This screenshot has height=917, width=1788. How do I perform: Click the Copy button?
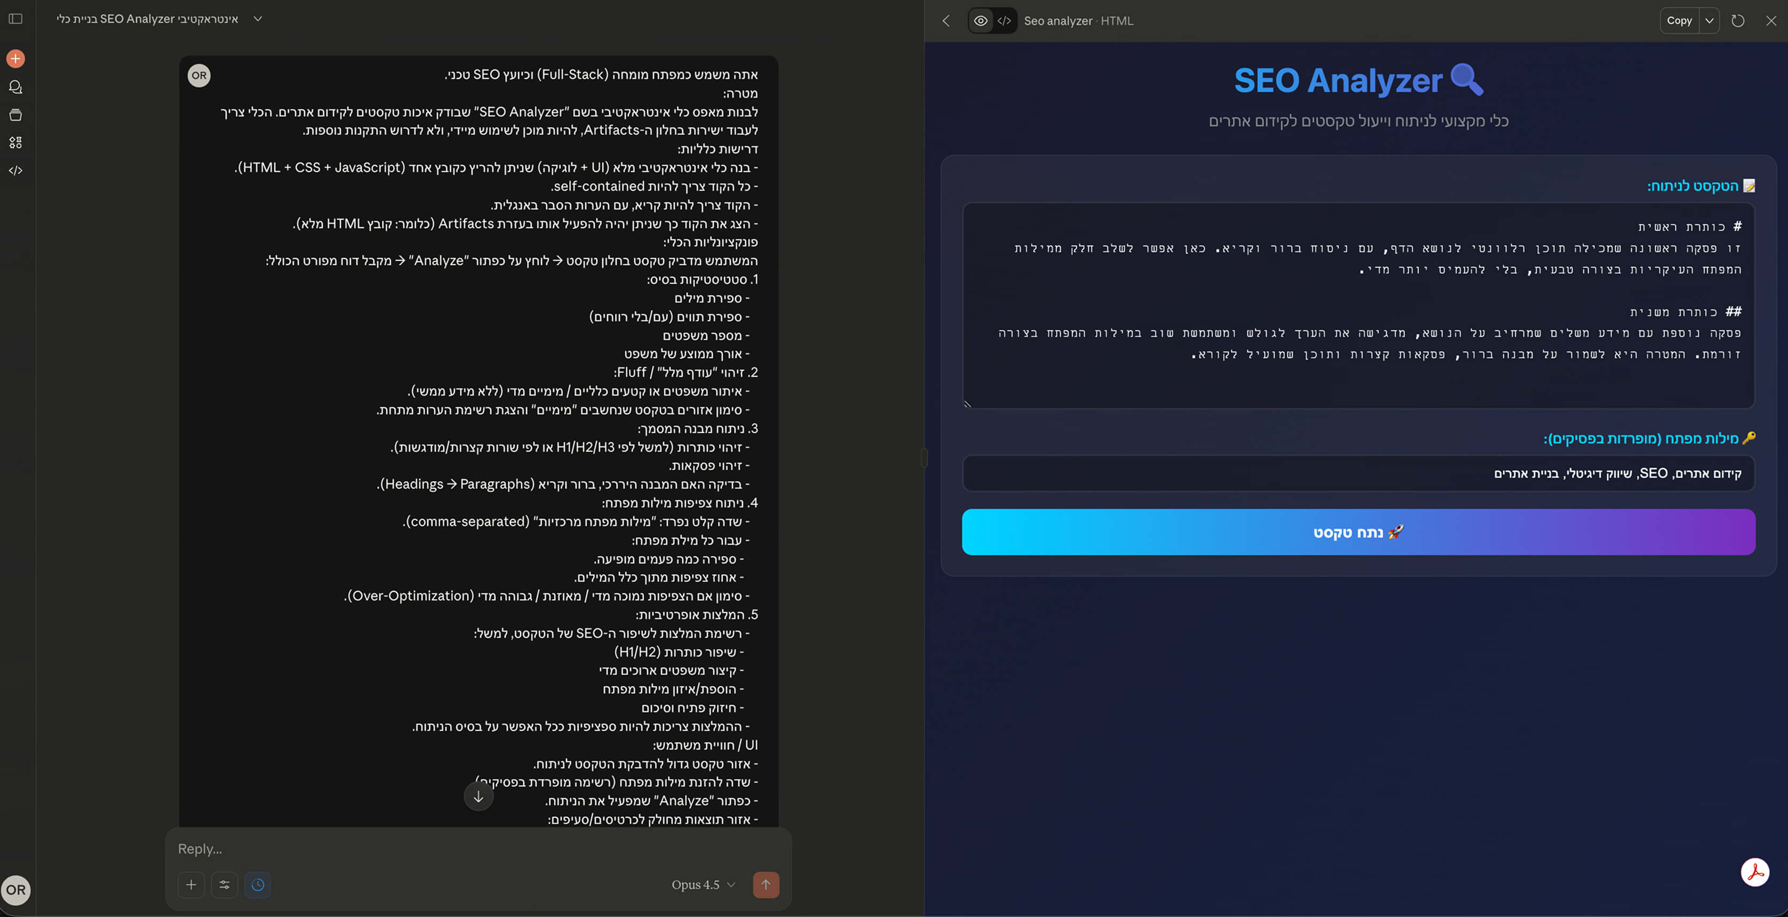1679,21
